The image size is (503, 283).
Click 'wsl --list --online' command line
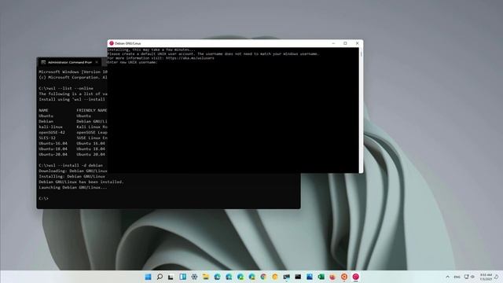(x=66, y=88)
